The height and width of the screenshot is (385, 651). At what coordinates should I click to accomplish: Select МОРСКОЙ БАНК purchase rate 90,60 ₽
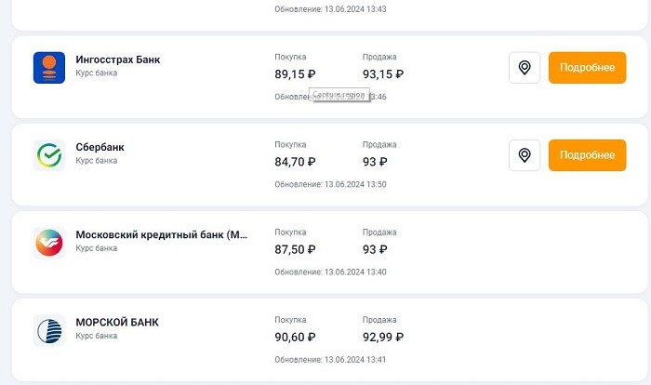tap(295, 338)
